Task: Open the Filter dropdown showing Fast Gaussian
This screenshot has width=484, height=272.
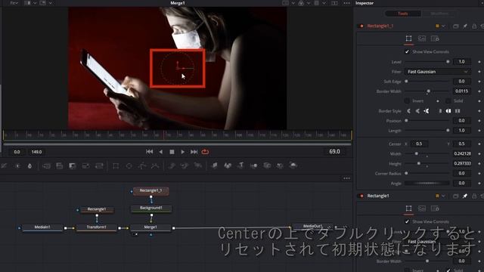Action: [437, 72]
